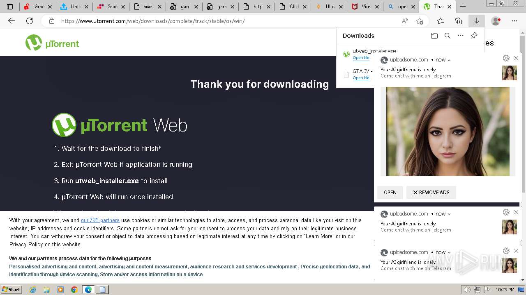The image size is (526, 295).
Task: Turn on Read Aloud
Action: pos(405,21)
